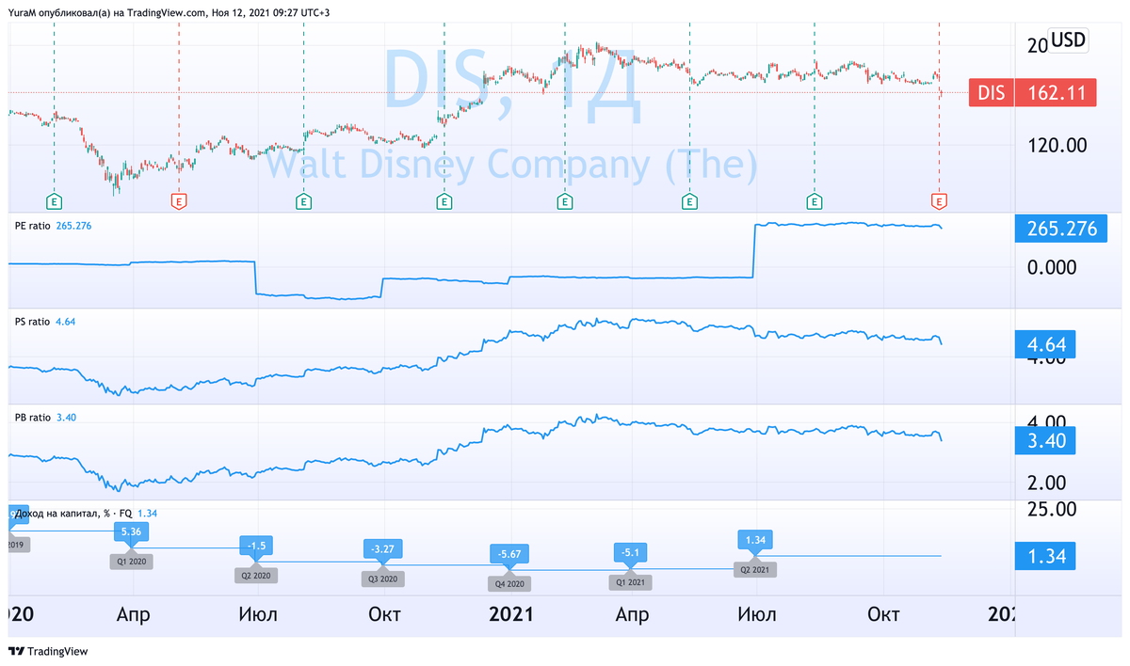1130x666 pixels.
Task: Click the Q3 2020 quarter tag
Action: click(381, 579)
